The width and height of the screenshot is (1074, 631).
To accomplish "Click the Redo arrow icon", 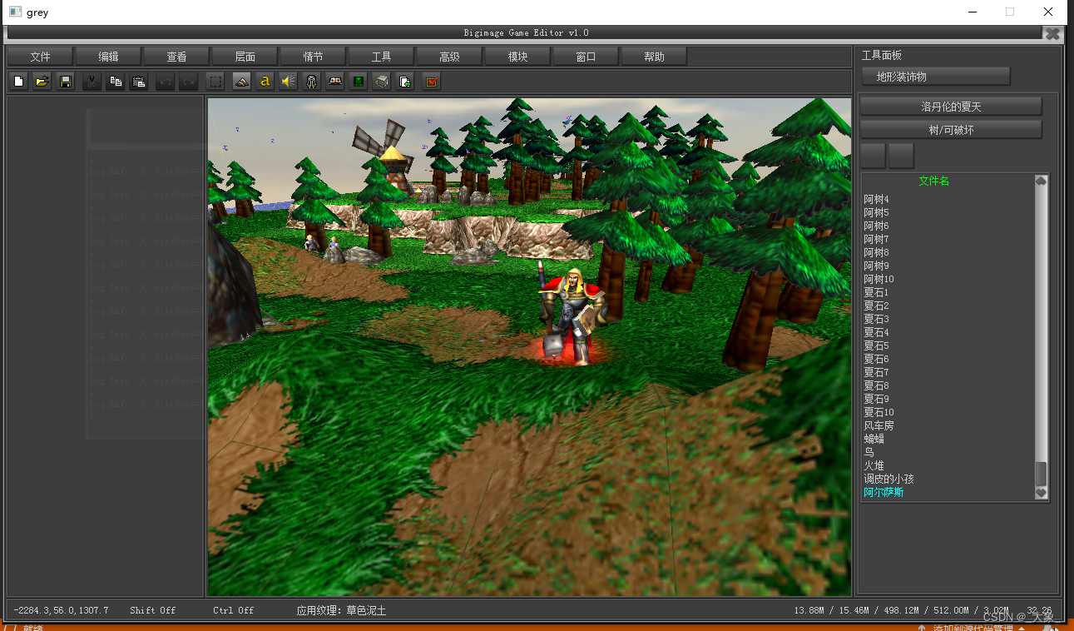I will [x=189, y=82].
